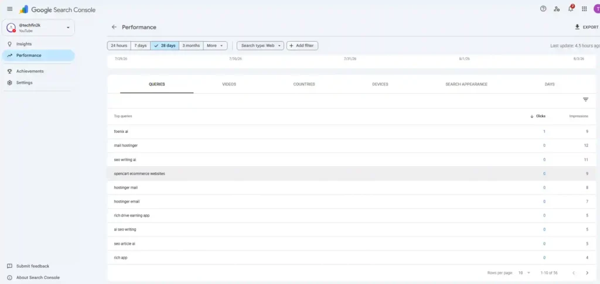Open the purple account avatar
The height and width of the screenshot is (284, 600).
pos(596,9)
